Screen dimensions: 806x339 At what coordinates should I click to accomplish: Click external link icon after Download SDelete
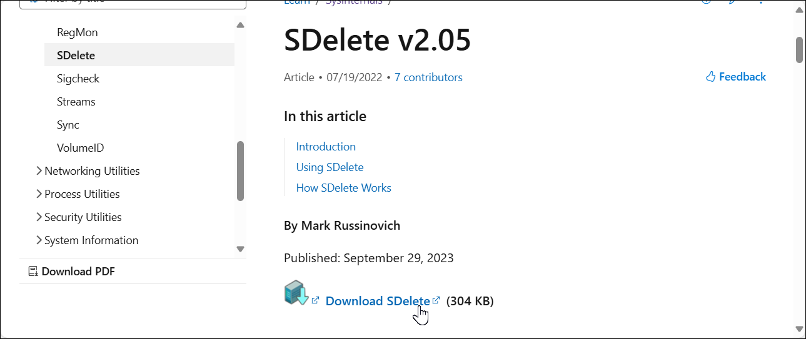click(x=436, y=300)
